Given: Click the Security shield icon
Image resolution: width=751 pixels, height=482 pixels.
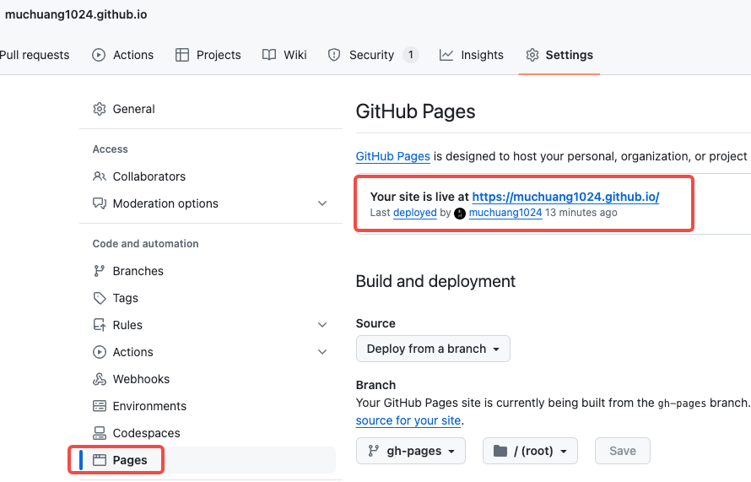Looking at the screenshot, I should (334, 55).
